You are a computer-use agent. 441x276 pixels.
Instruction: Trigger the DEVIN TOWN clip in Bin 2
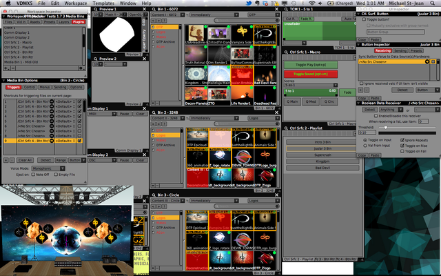click(x=243, y=158)
